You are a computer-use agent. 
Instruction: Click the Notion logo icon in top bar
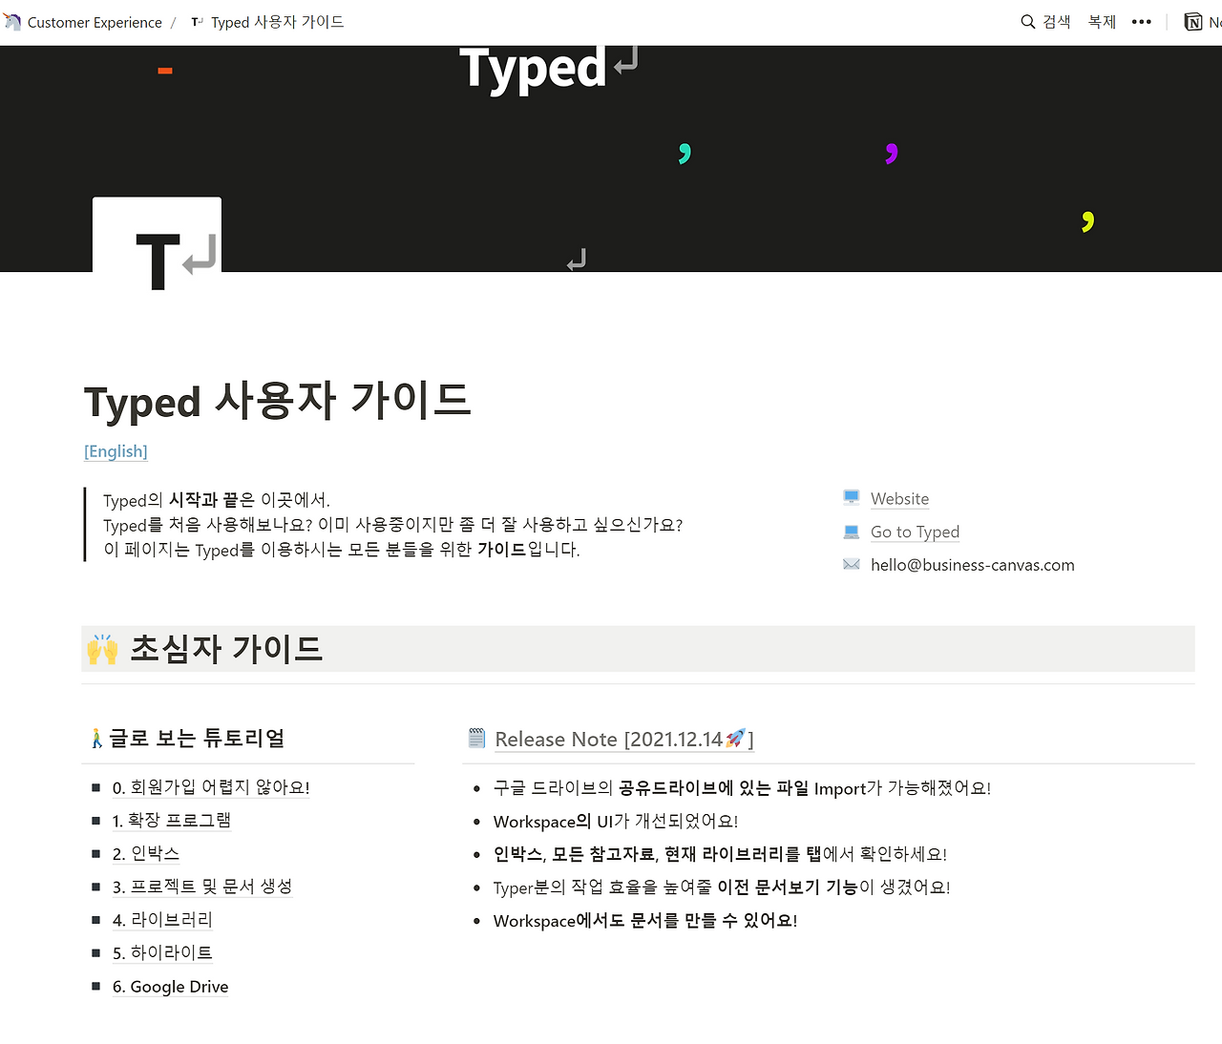(1193, 21)
